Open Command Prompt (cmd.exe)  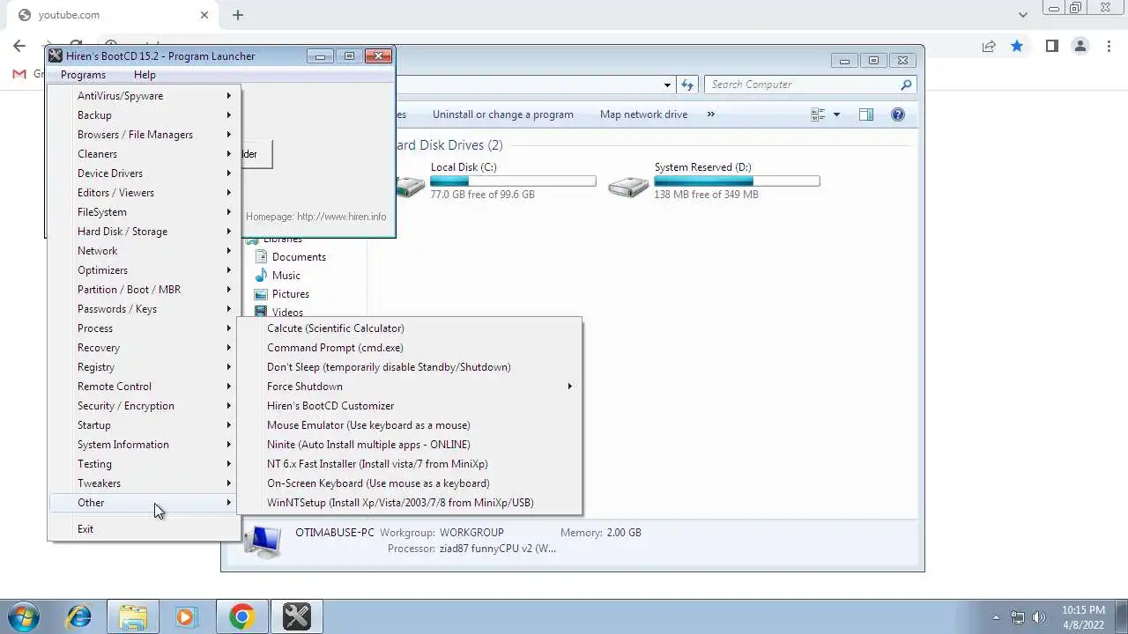pyautogui.click(x=409, y=348)
